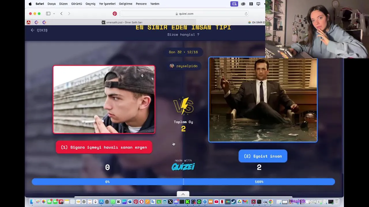The image size is (369, 207).
Task: Open Netflix from the Dock
Action: (222, 202)
